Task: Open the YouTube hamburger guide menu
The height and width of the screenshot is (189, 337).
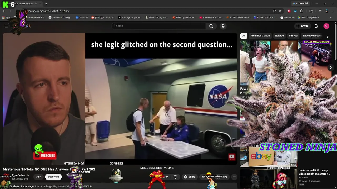Action: pos(6,26)
